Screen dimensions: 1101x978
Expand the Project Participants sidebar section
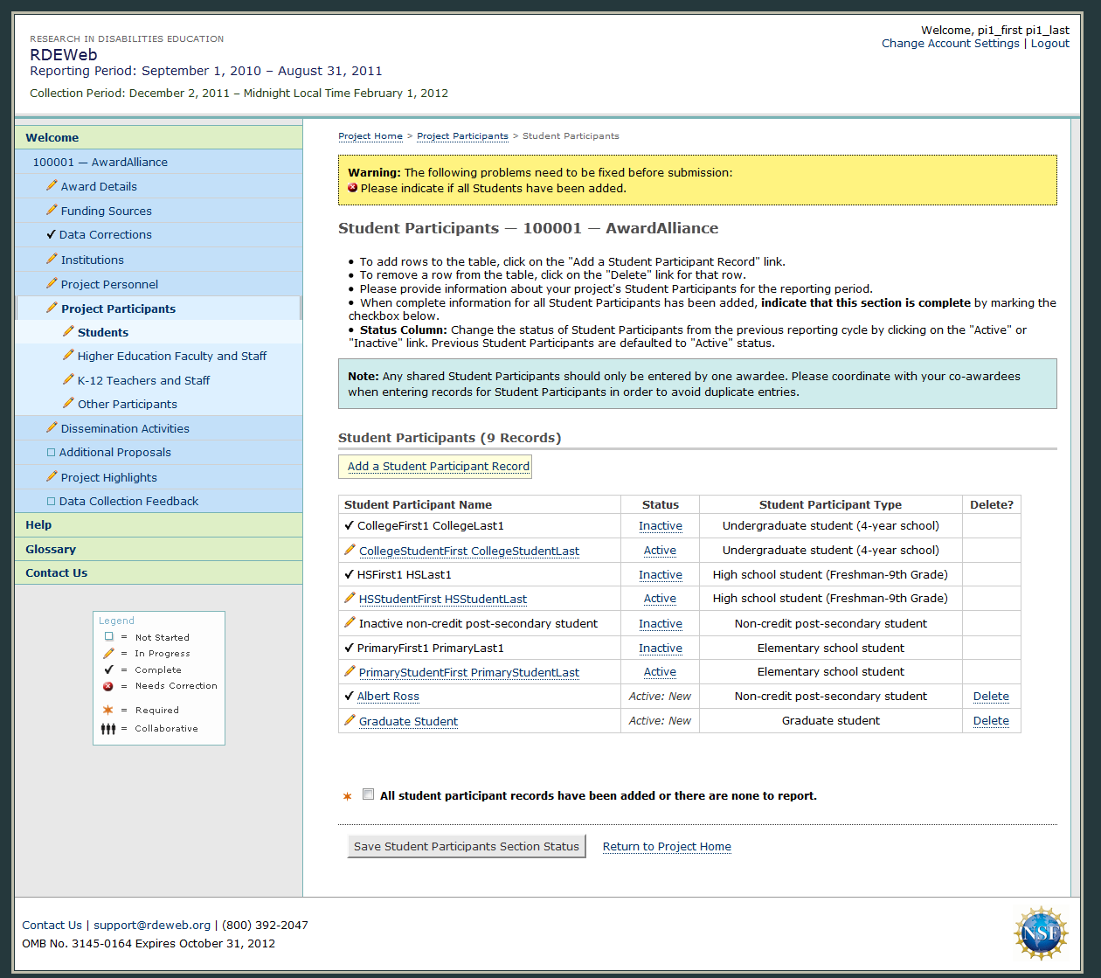tap(118, 309)
